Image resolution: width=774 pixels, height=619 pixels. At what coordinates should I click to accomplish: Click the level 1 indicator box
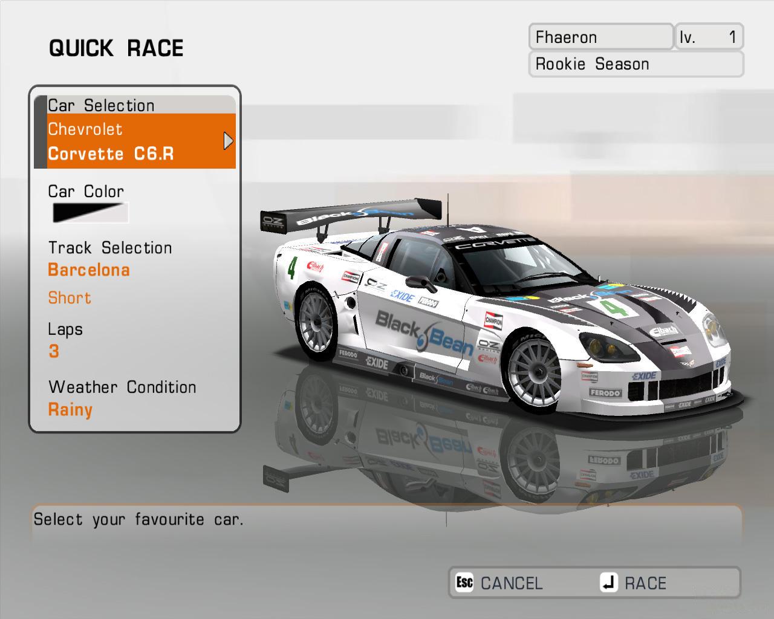709,37
